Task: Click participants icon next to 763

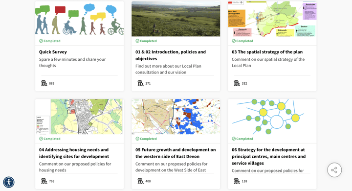Action: (x=44, y=181)
